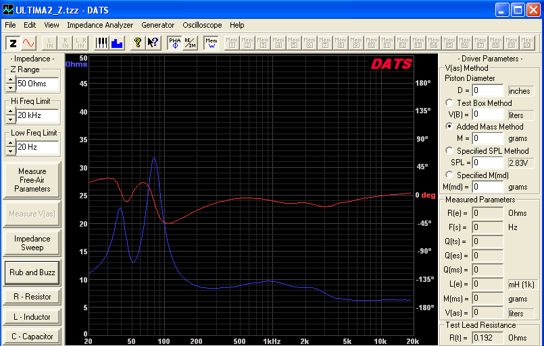Screen dimensions: 544x346
Task: Click the M(md) grams input field
Action: tap(487, 187)
